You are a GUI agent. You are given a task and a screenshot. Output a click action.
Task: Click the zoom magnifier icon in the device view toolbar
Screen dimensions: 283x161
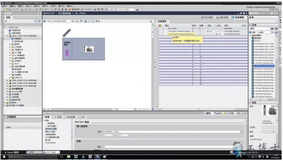click(97, 21)
